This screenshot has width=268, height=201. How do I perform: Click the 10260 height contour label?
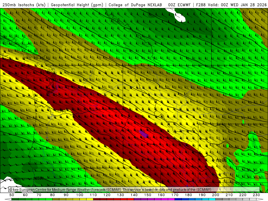[221, 161]
